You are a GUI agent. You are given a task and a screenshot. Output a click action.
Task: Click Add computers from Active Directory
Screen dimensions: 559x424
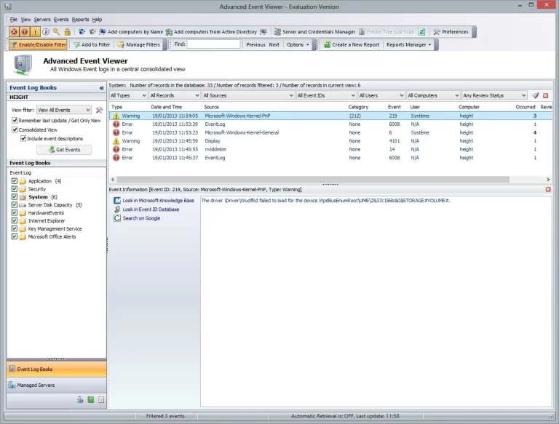pos(211,32)
